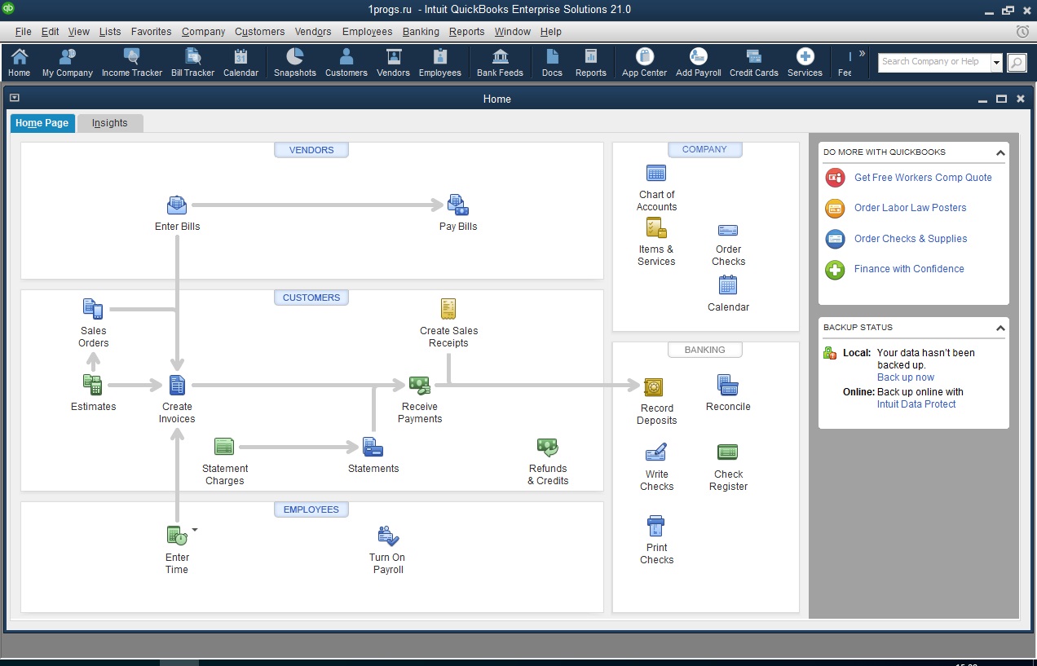Screen dimensions: 1037x666
Task: Collapse Do More With QuickBooks panel
Action: pyautogui.click(x=999, y=152)
